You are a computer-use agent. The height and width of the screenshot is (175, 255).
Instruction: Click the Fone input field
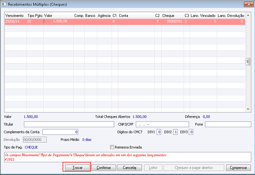[228, 124]
